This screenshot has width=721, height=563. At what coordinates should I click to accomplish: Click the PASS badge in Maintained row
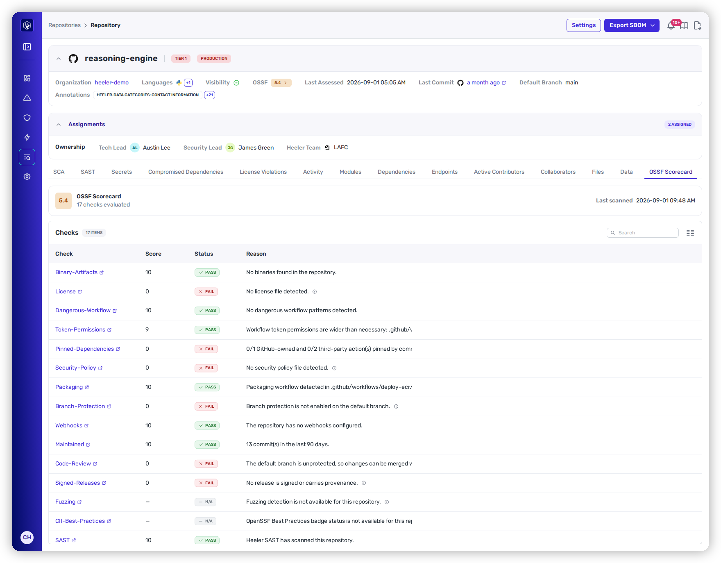[x=207, y=445]
